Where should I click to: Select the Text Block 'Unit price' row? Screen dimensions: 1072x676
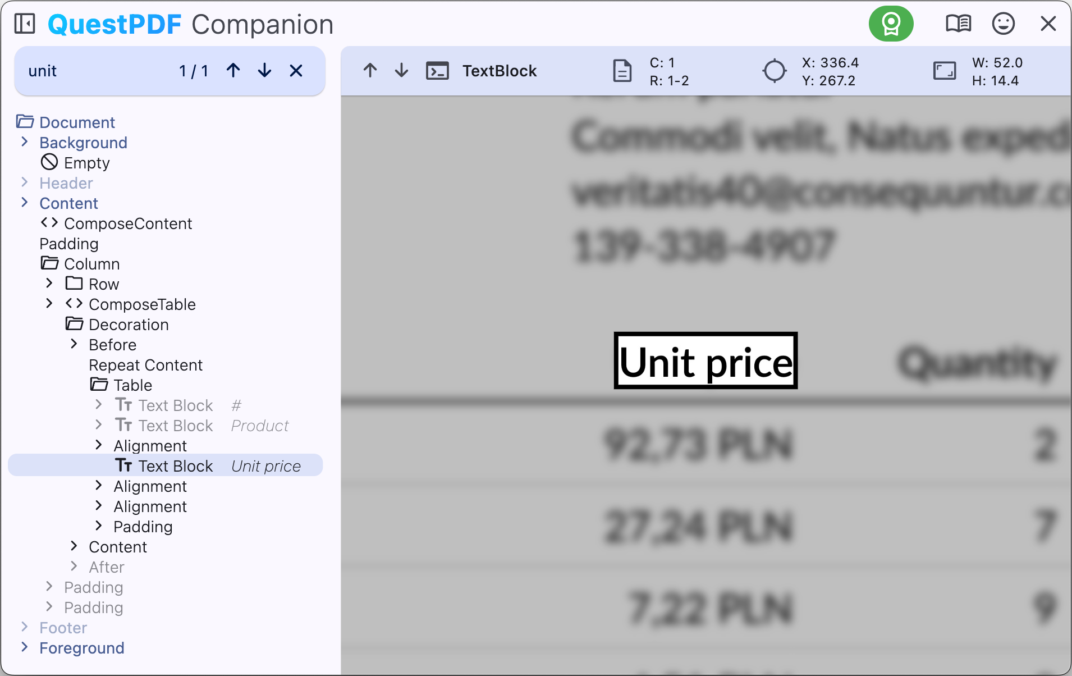166,465
